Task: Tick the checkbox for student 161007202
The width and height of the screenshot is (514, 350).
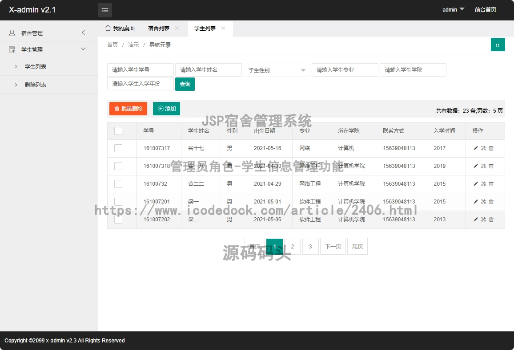Action: point(118,220)
